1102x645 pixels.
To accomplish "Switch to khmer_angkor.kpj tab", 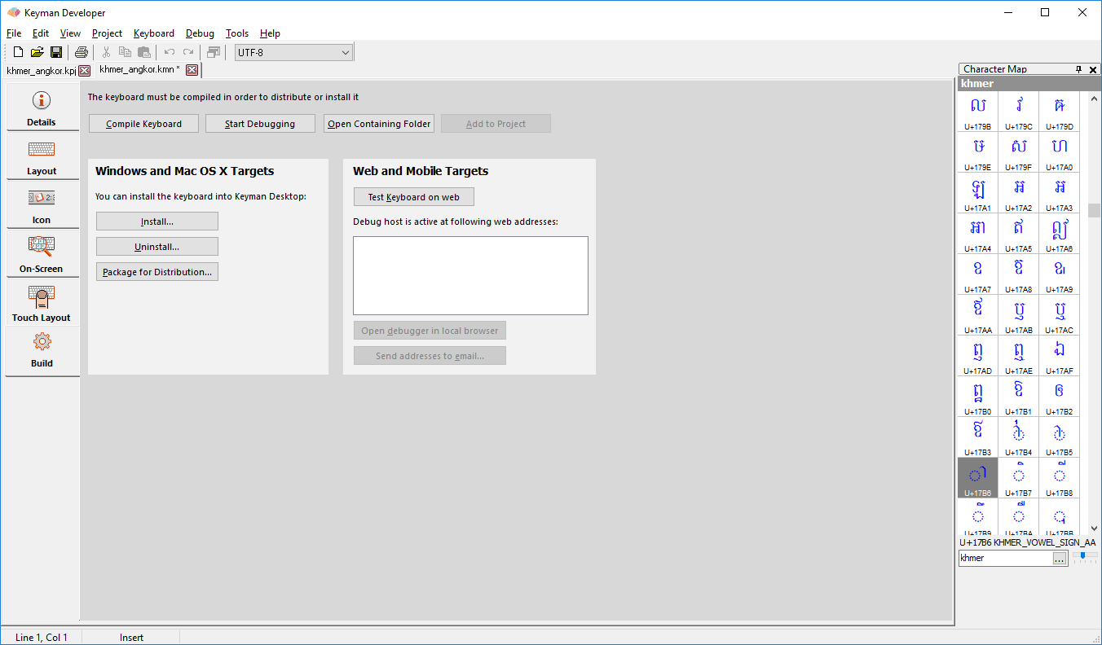I will (x=41, y=71).
